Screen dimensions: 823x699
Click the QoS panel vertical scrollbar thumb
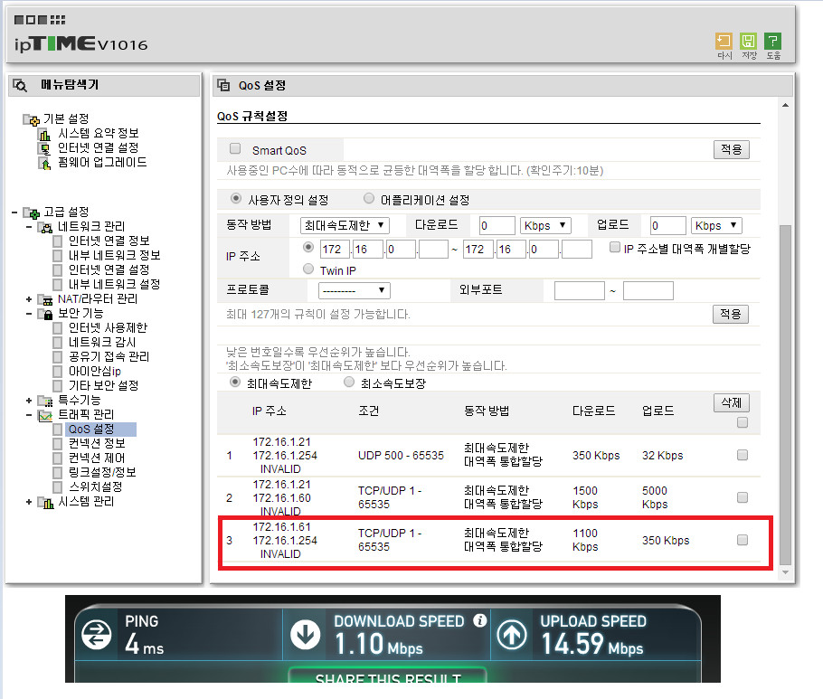(x=785, y=394)
